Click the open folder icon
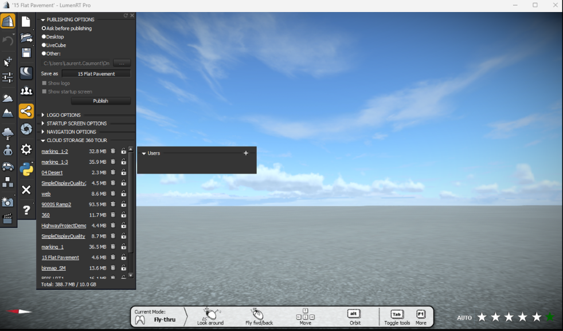The height and width of the screenshot is (331, 563). coord(26,38)
